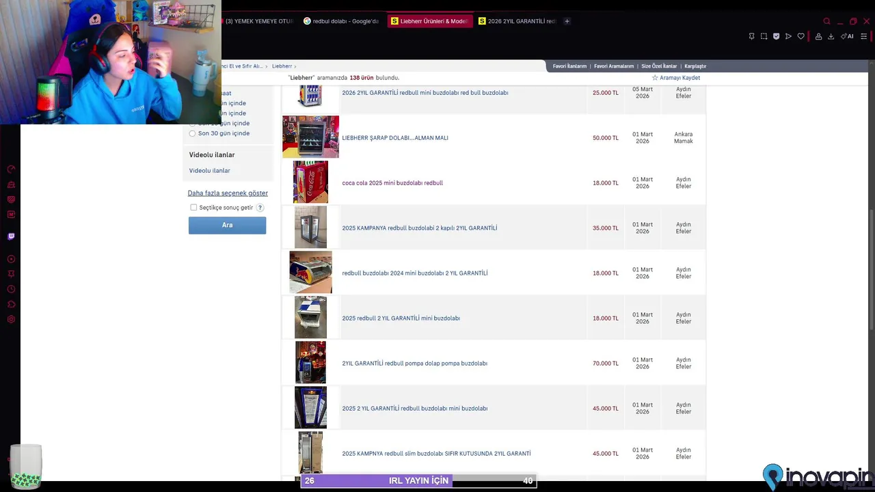Click the Liebherr wine cabinet thumbnail
Screen dimensions: 875x492
(311, 137)
